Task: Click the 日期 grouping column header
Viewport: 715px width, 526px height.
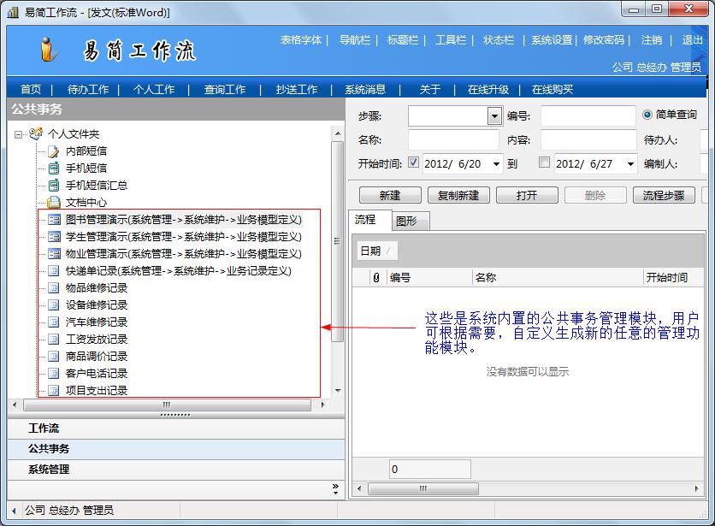Action: coord(376,251)
